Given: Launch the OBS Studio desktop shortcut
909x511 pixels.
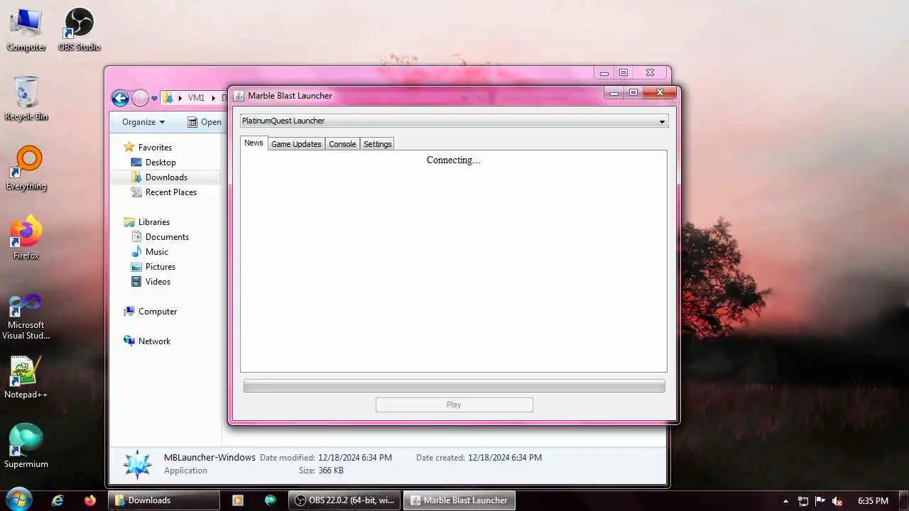Looking at the screenshot, I should click(79, 29).
